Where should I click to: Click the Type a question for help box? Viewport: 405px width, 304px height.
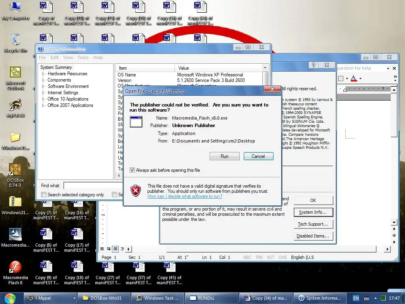point(361,68)
